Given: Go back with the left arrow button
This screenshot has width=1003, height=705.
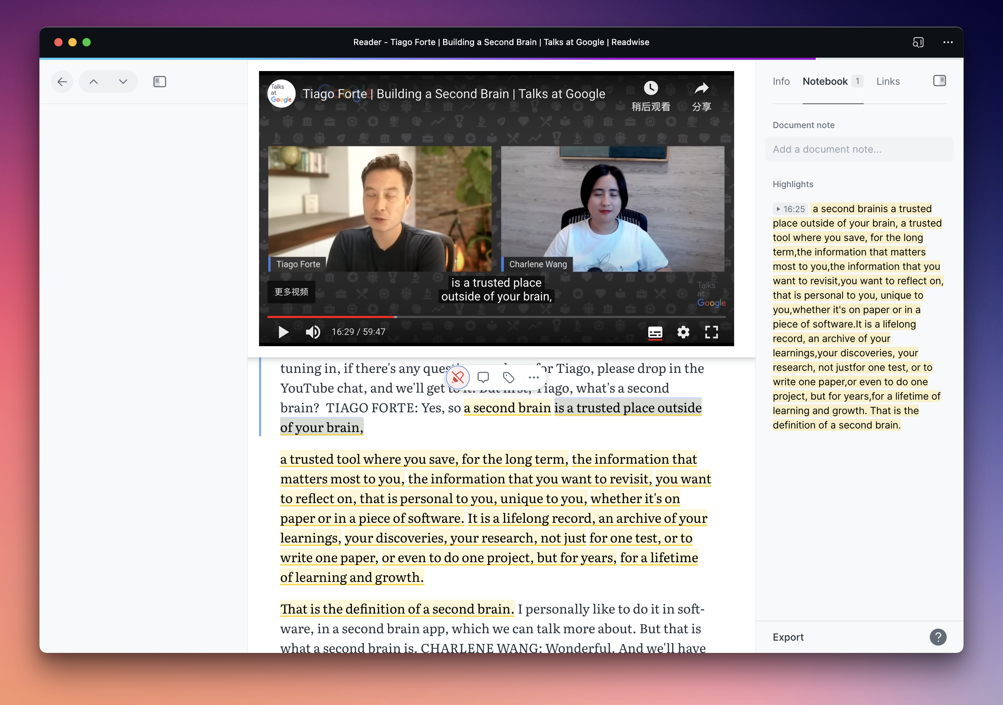Looking at the screenshot, I should [x=62, y=82].
